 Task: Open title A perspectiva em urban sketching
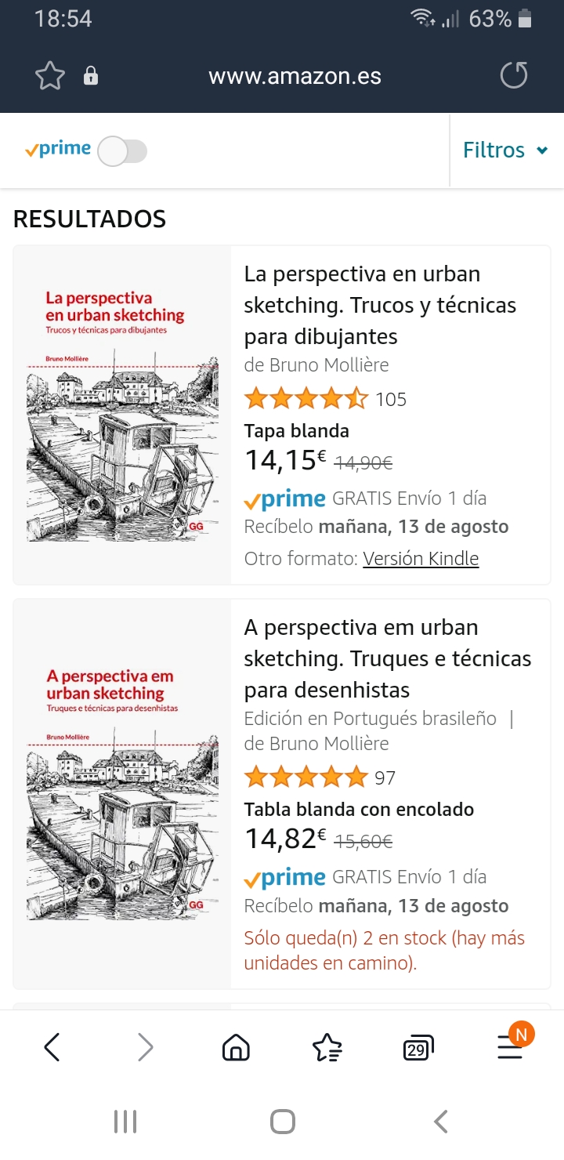(388, 659)
